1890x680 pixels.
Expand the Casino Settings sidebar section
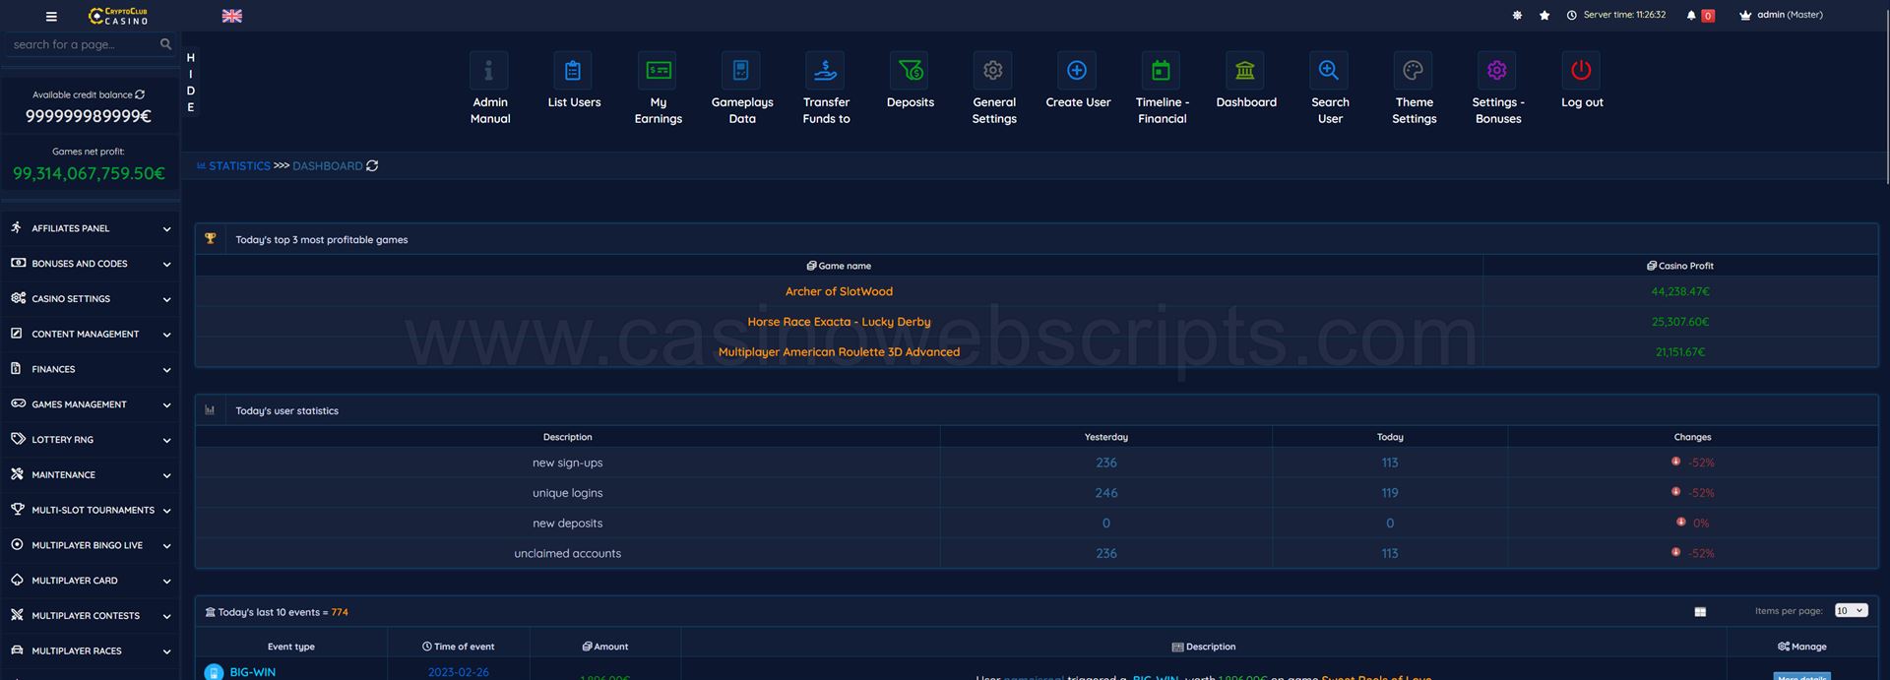coord(91,299)
